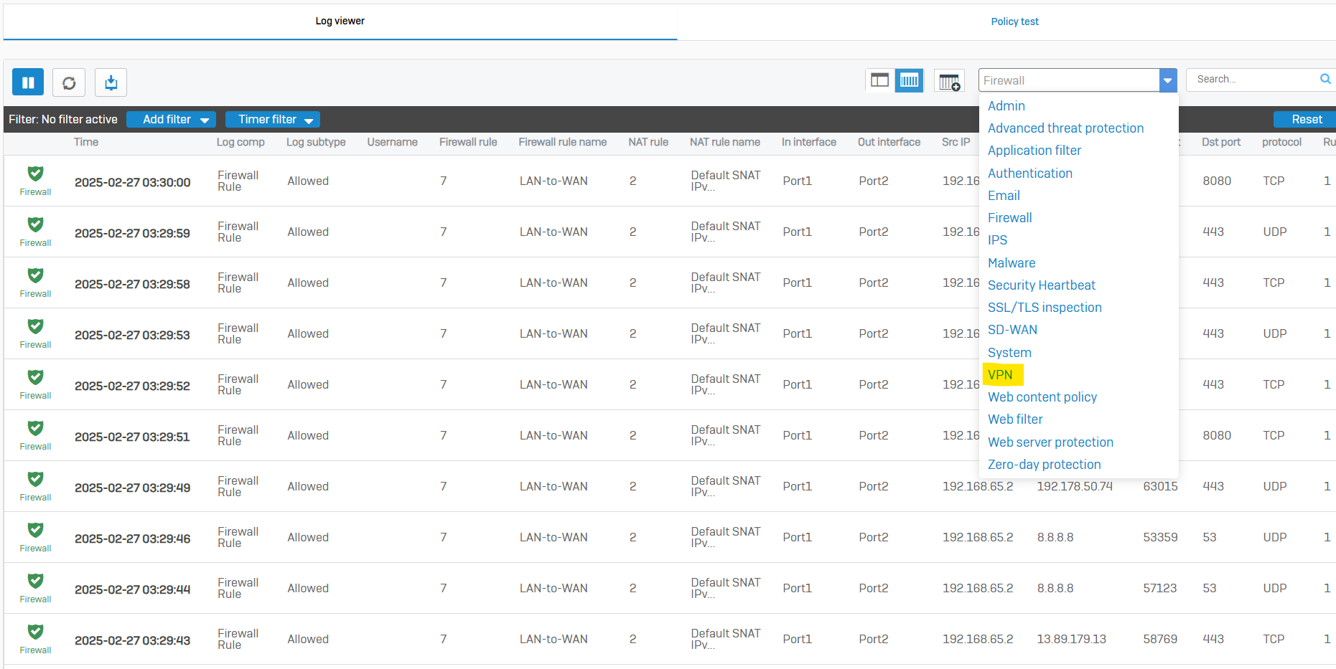Click Dst port 8080 in the 03:29:51 row
This screenshot has width=1336, height=669.
pyautogui.click(x=1217, y=435)
